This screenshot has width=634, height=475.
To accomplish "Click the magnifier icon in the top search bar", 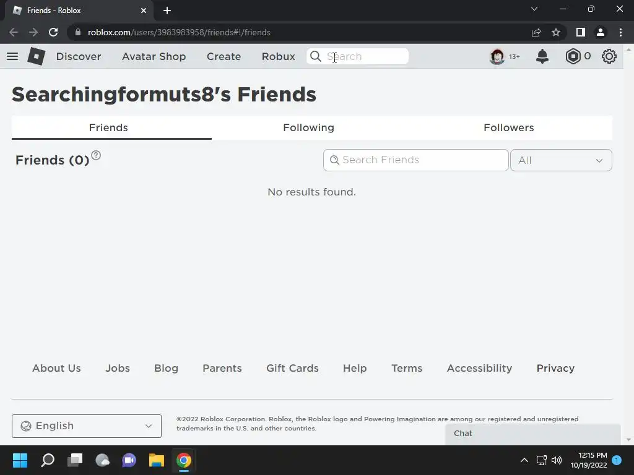I will [x=315, y=56].
